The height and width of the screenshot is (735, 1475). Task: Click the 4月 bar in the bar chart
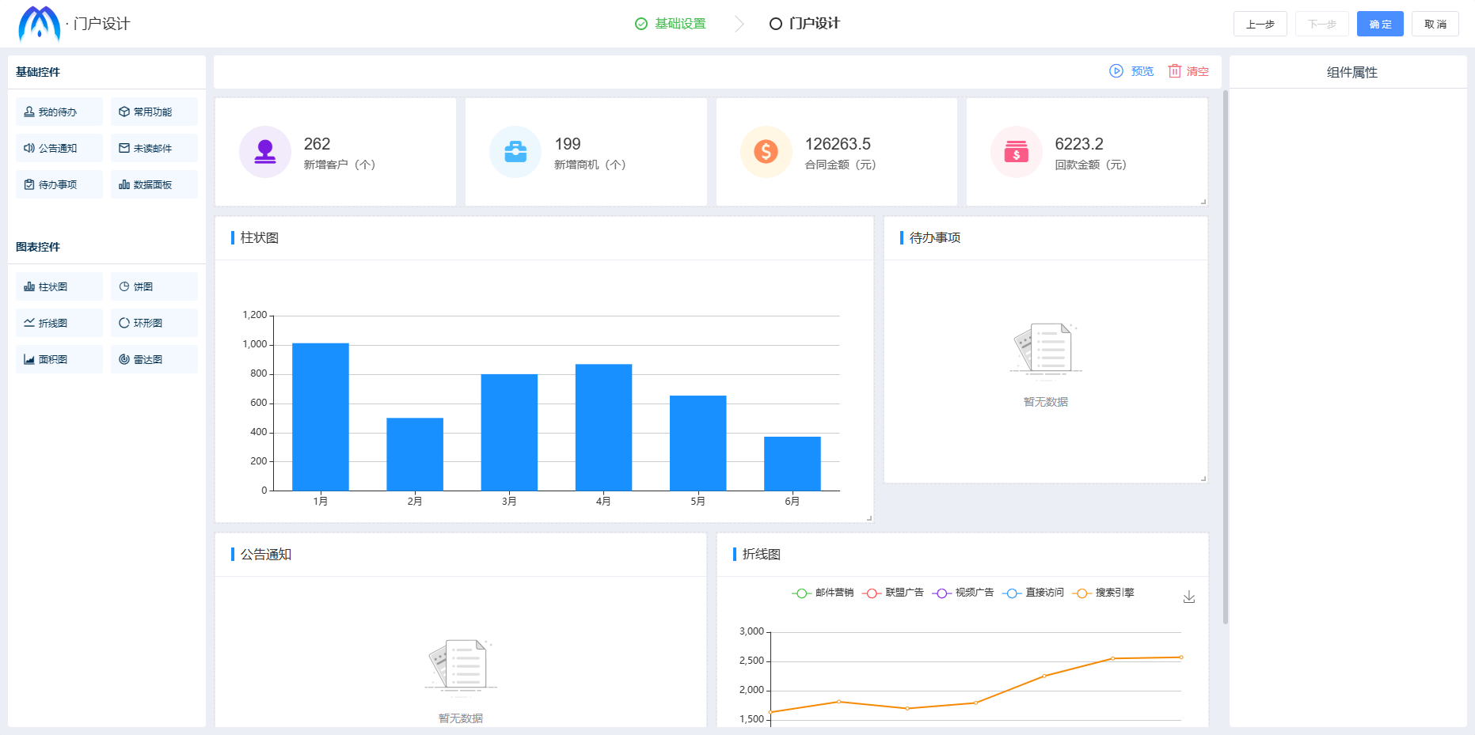[603, 427]
